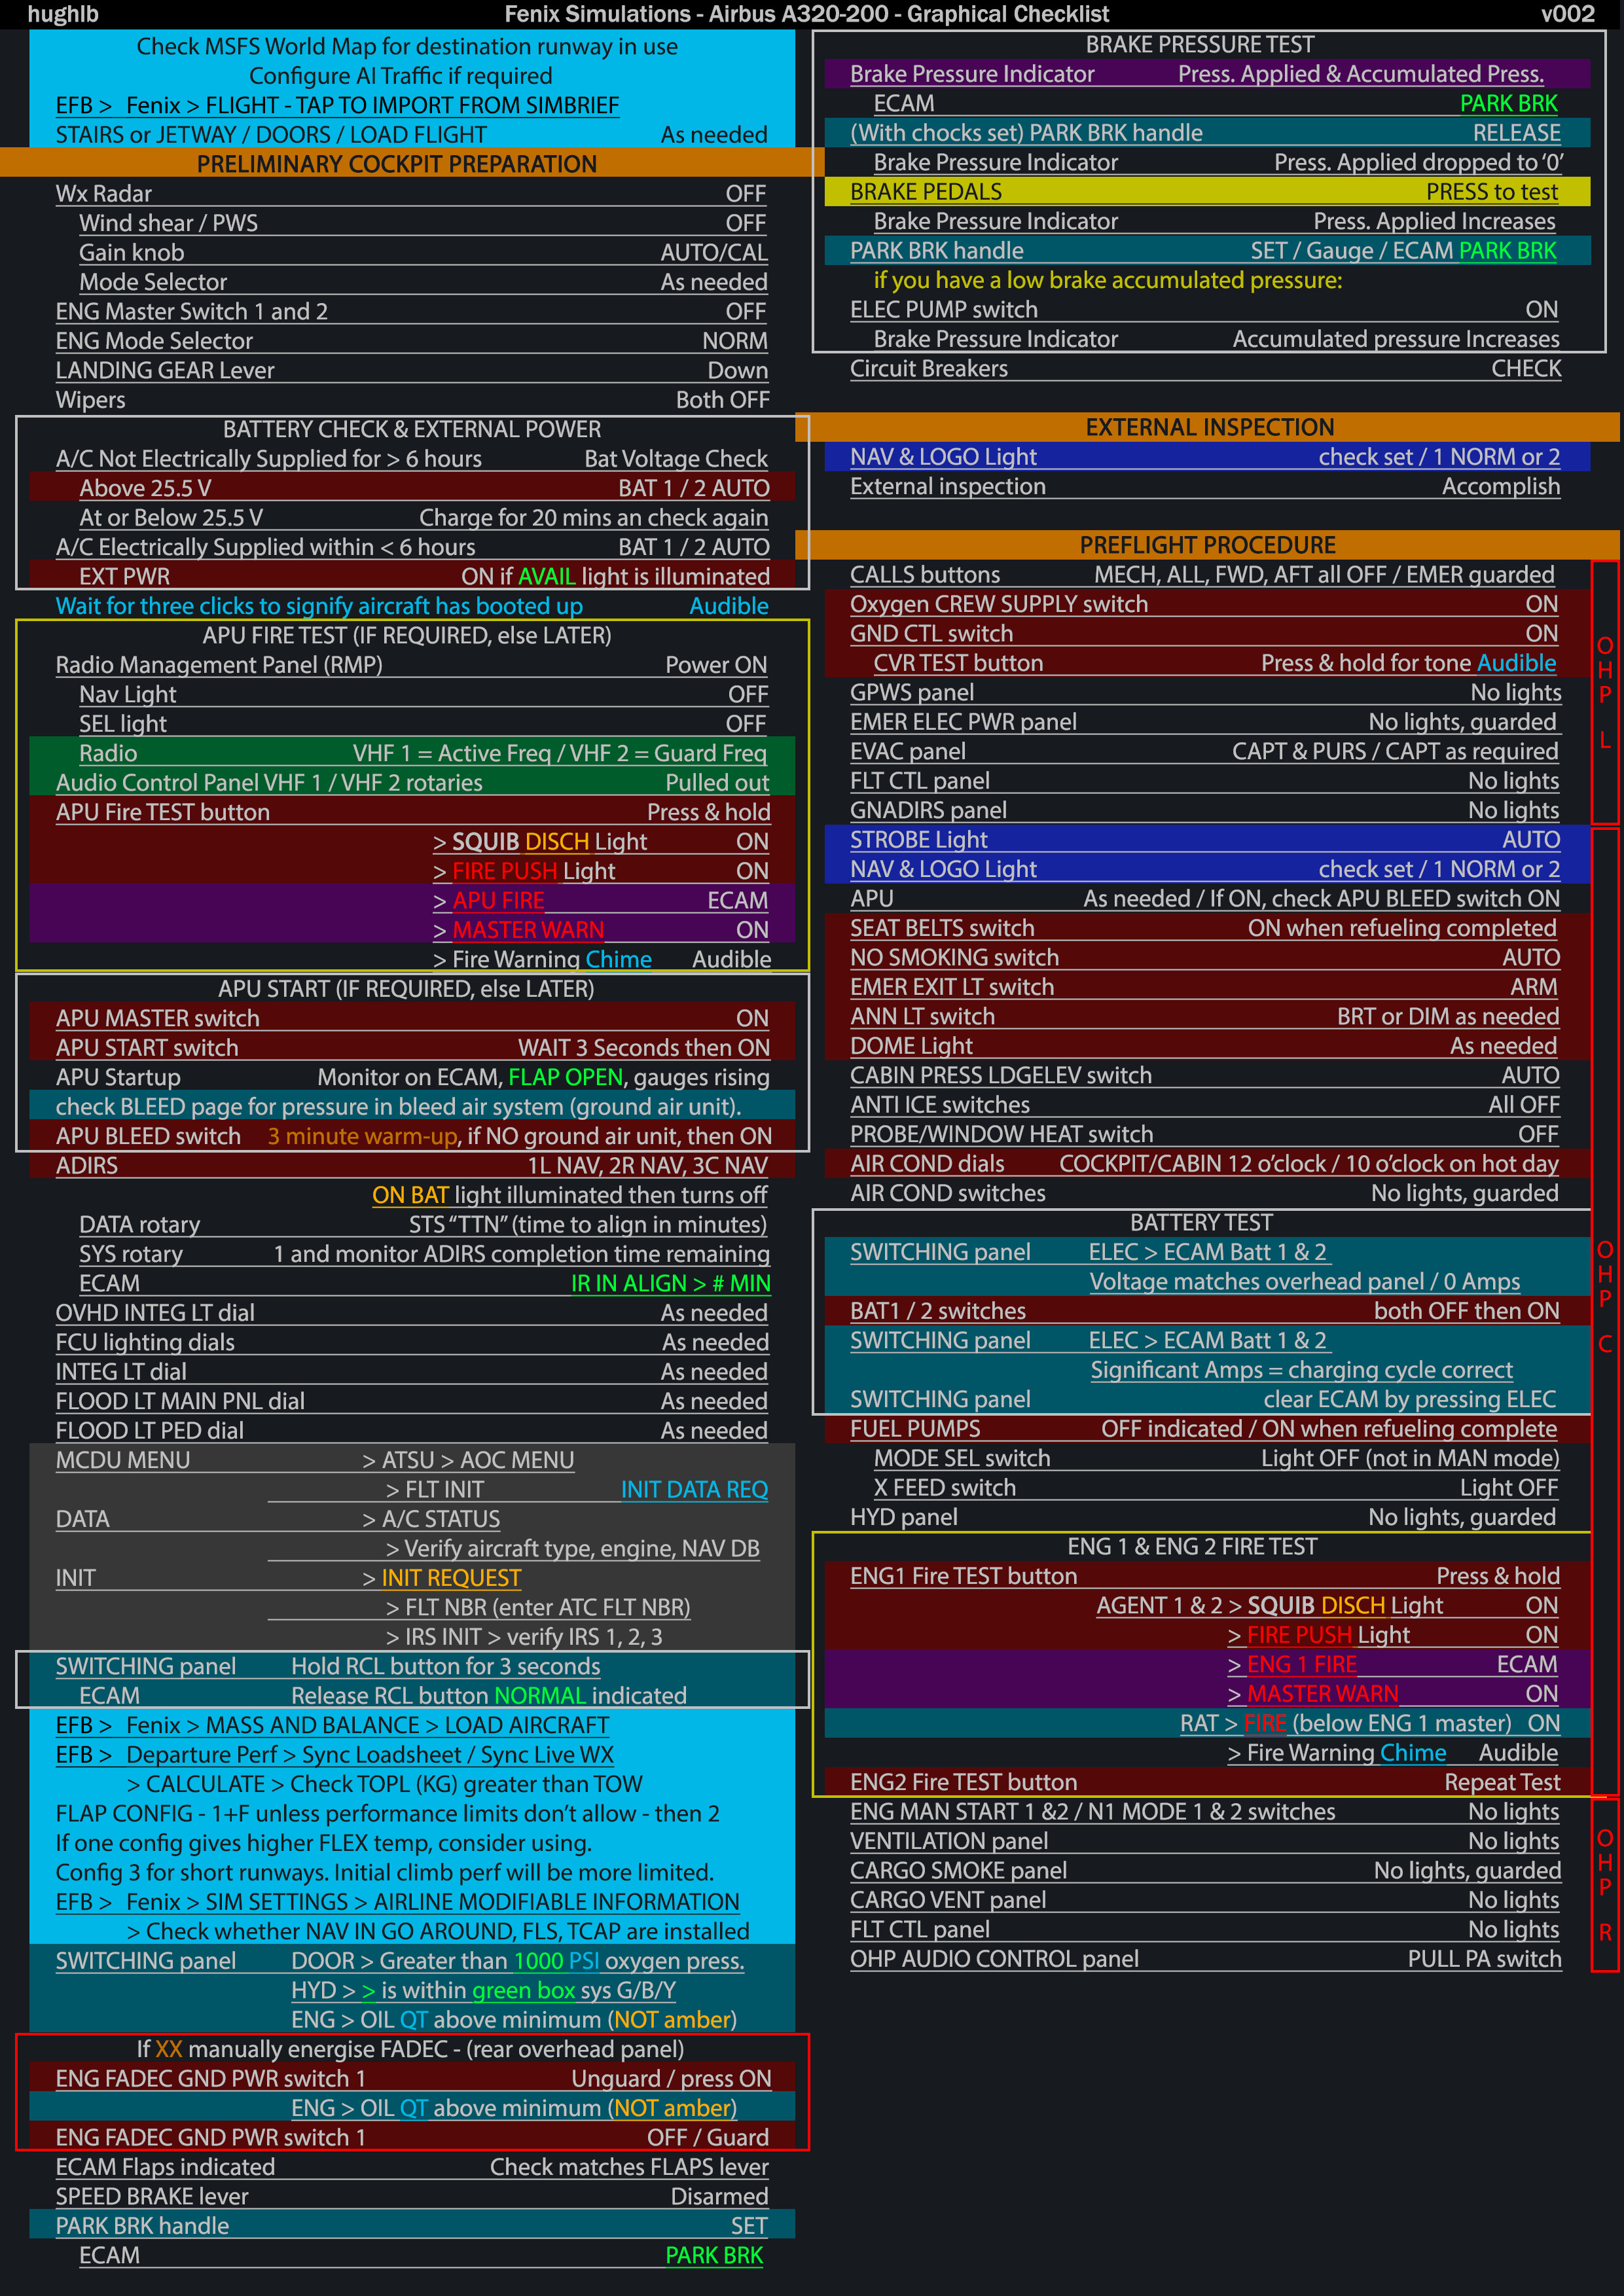
Task: Click the Oxygen CREW SUPPLY switch row
Action: click(x=1207, y=604)
